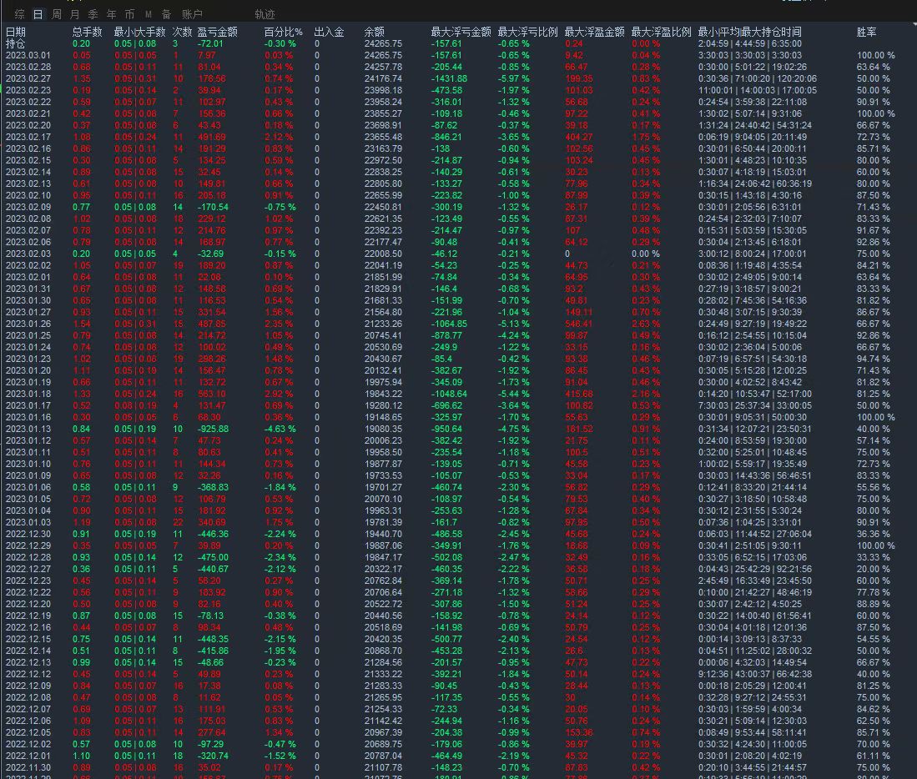The width and height of the screenshot is (917, 779).
Task: Click balance 21284.56 in 2022.12.13 row
Action: pyautogui.click(x=383, y=663)
